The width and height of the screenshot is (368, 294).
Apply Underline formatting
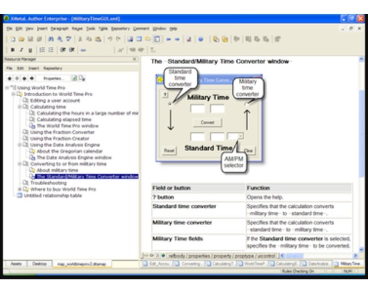[x=30, y=50]
